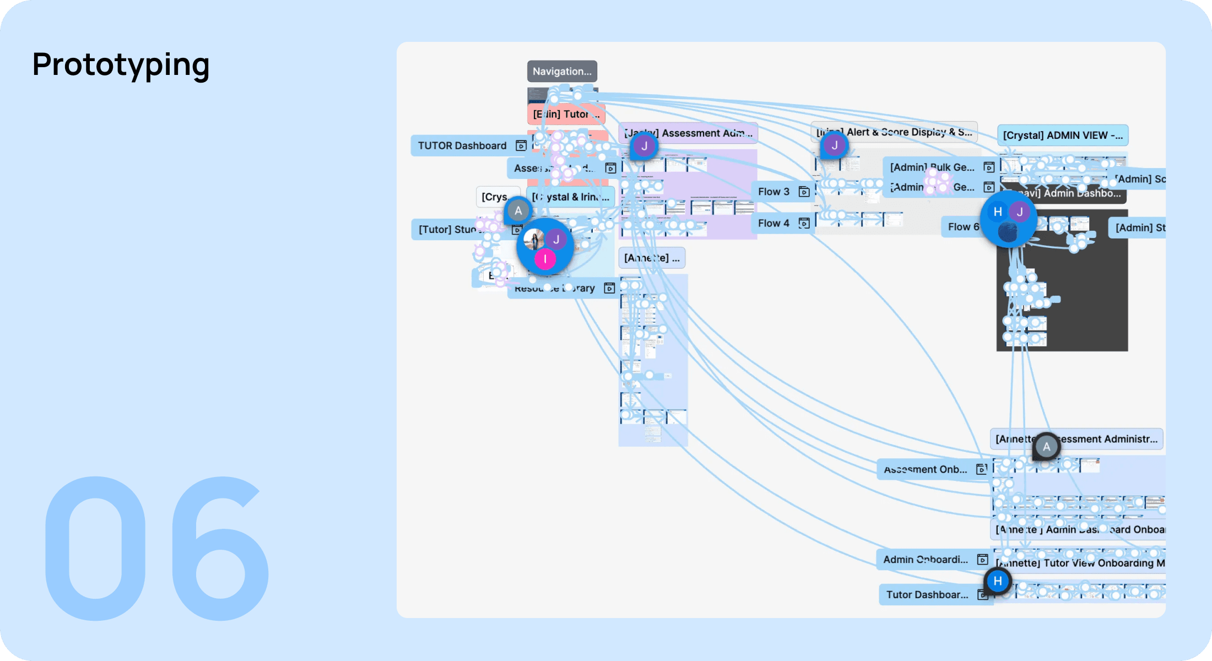The width and height of the screenshot is (1212, 661).
Task: Click the pink I collaborator avatar
Action: (545, 259)
